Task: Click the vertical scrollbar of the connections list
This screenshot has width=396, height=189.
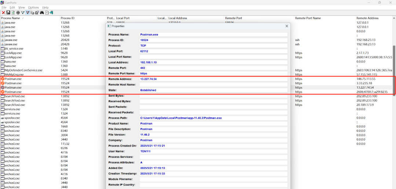Action: [x=394, y=71]
